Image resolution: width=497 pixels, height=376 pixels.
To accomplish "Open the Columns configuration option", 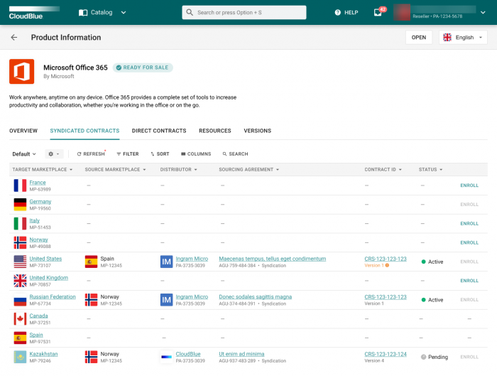I will coord(196,154).
